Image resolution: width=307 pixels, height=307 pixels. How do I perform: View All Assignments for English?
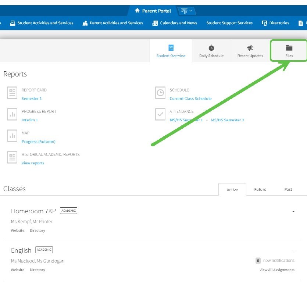277,270
